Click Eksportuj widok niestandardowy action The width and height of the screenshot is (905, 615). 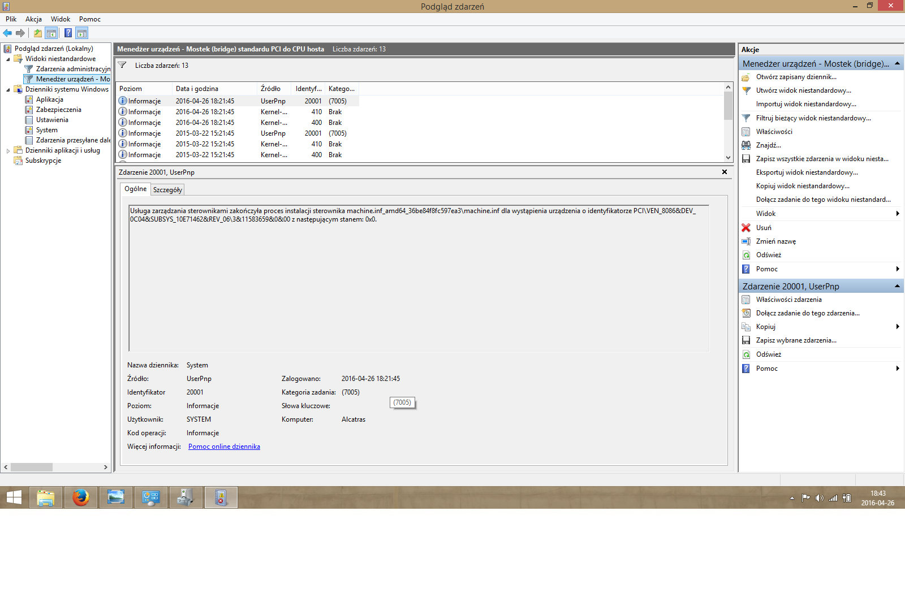(x=807, y=172)
